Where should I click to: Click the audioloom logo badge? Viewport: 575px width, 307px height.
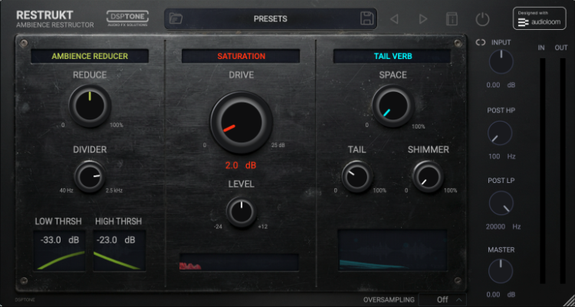click(540, 18)
